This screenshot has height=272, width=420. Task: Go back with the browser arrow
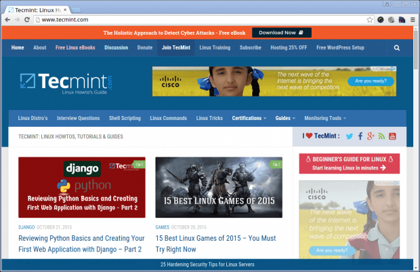click(7, 20)
